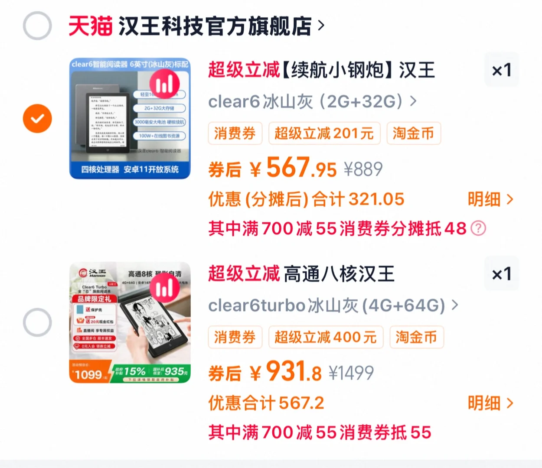The image size is (542, 468).
Task: Tap 淘金币 tag under clear6turbo item
Action: (x=416, y=337)
